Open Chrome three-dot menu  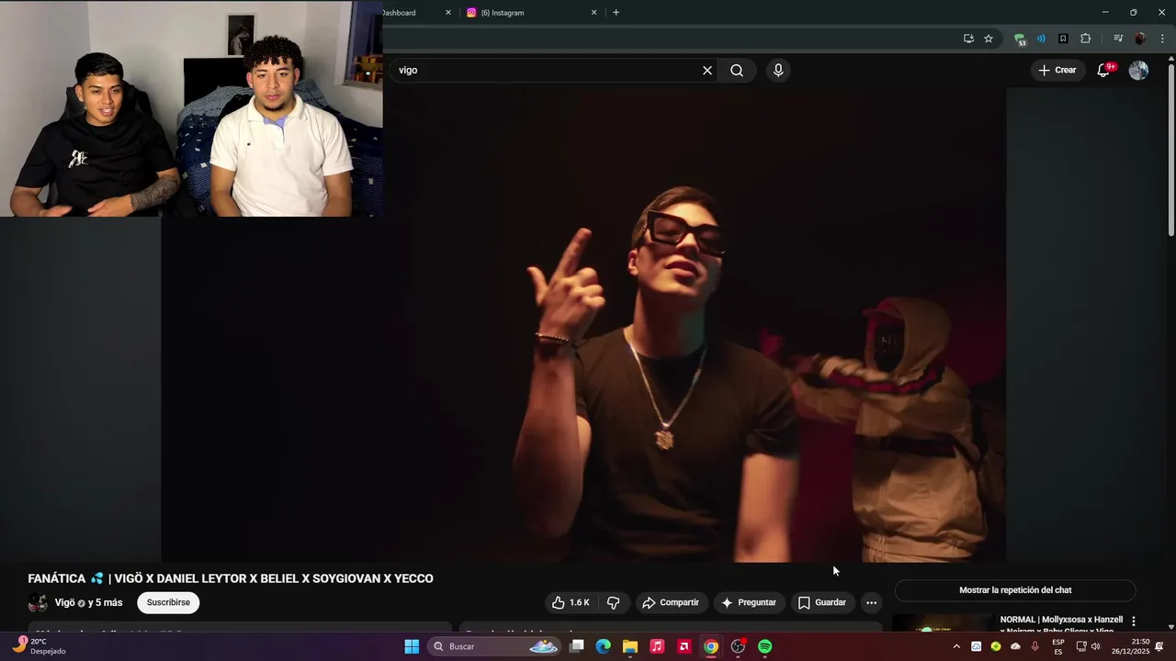click(1163, 39)
